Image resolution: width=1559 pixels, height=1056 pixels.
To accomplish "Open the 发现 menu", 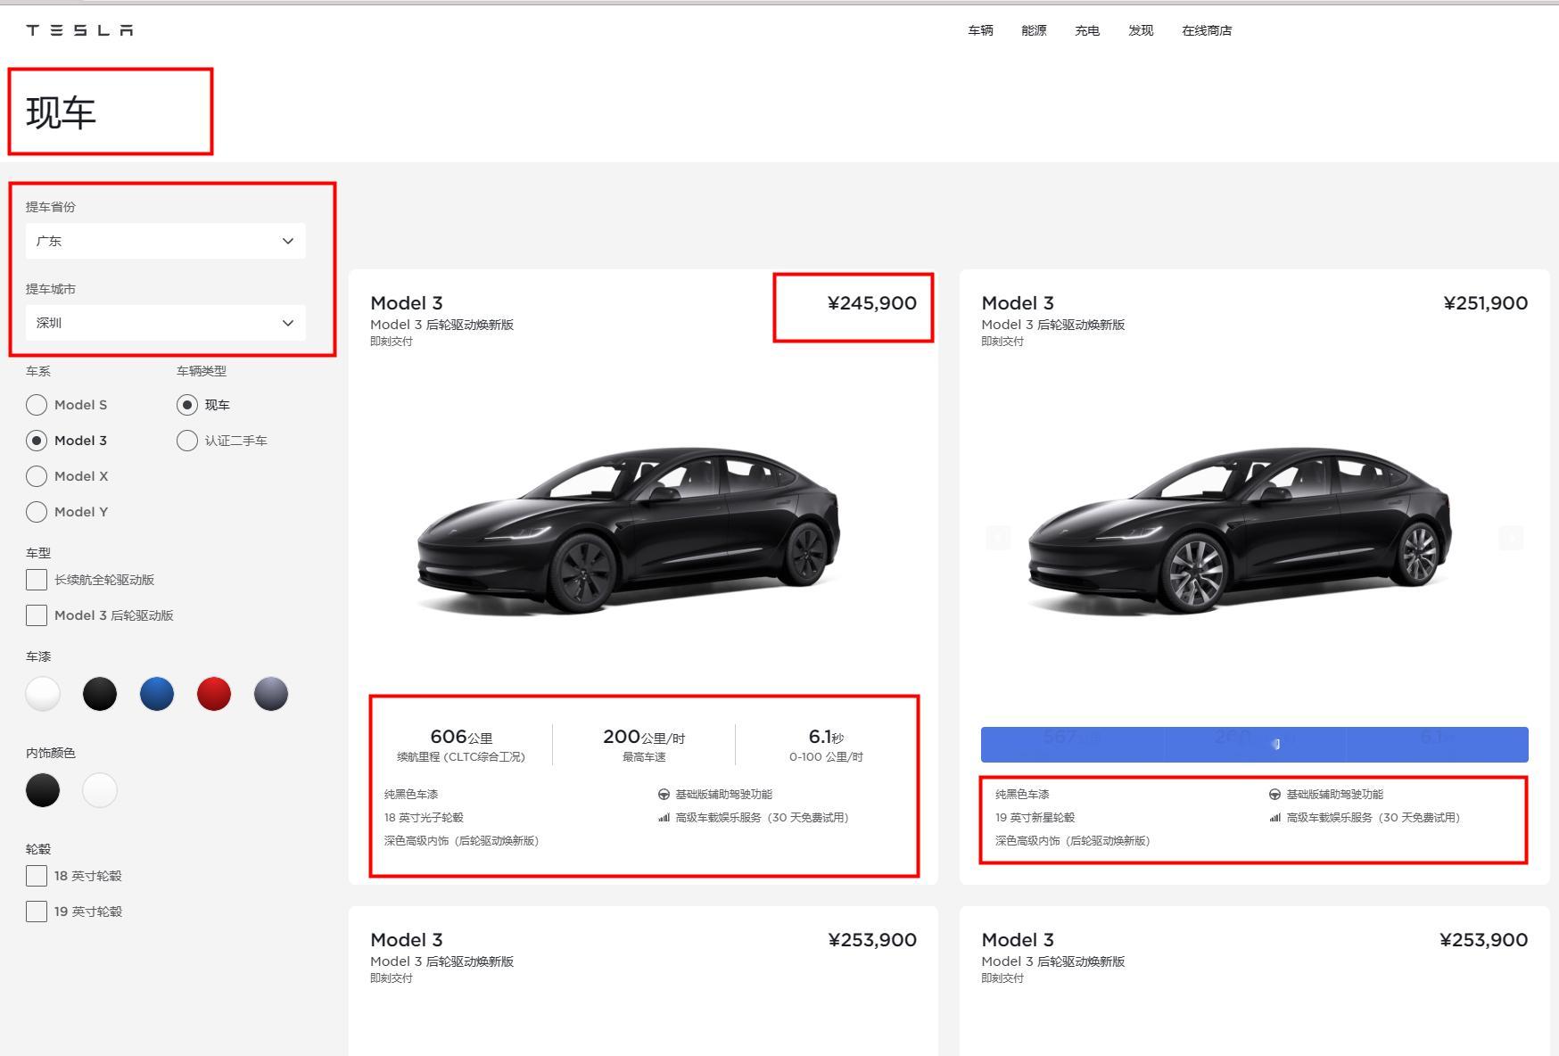I will (x=1141, y=30).
